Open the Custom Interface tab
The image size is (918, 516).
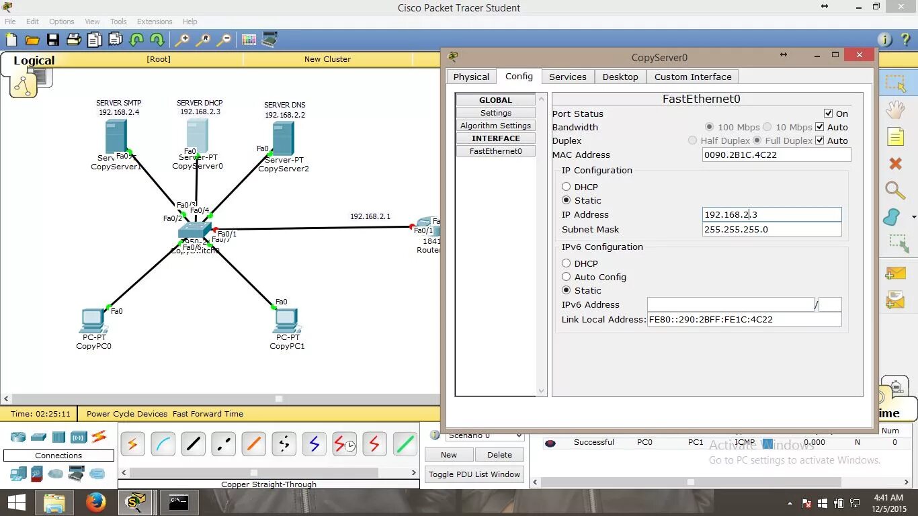pos(693,77)
